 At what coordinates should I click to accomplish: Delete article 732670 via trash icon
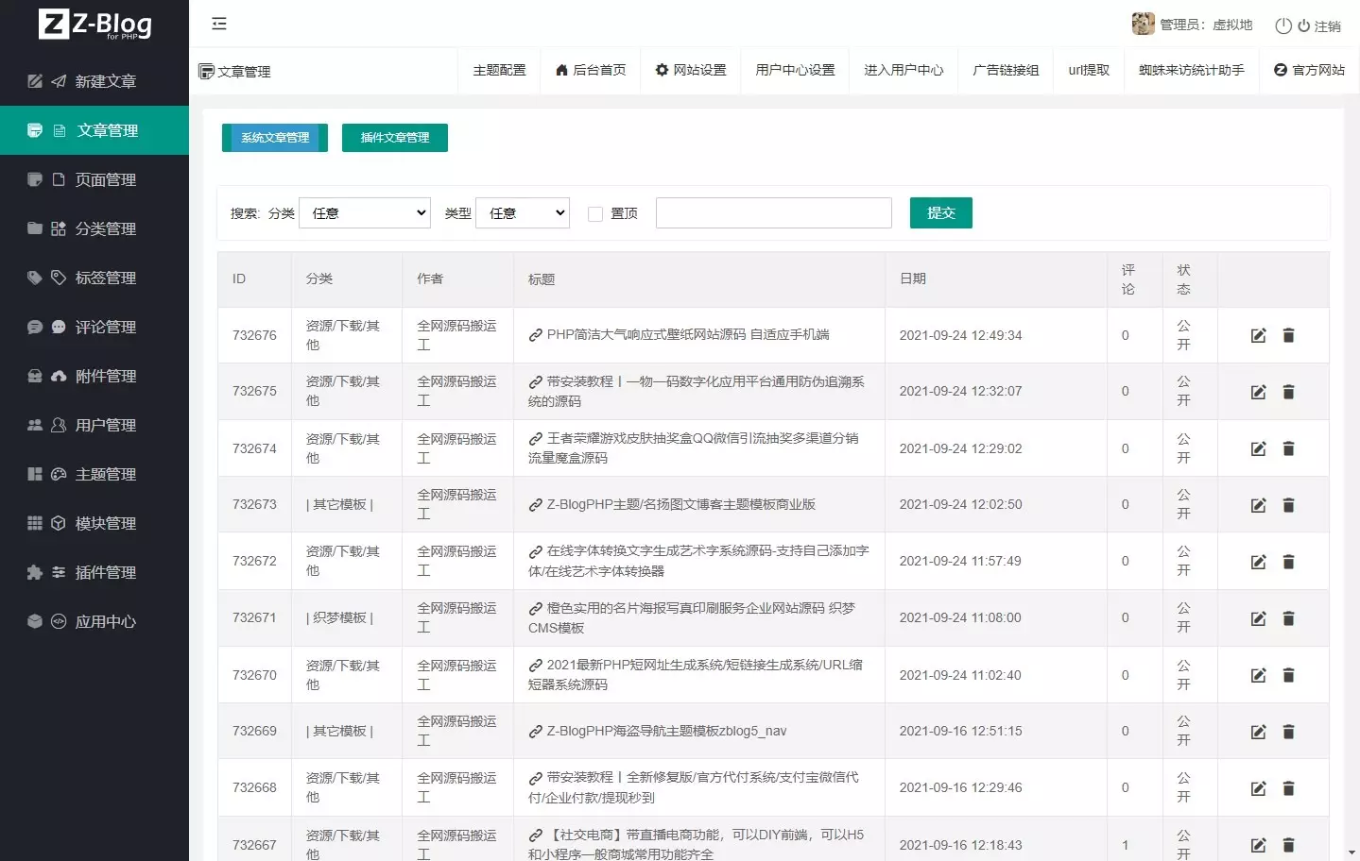1288,675
